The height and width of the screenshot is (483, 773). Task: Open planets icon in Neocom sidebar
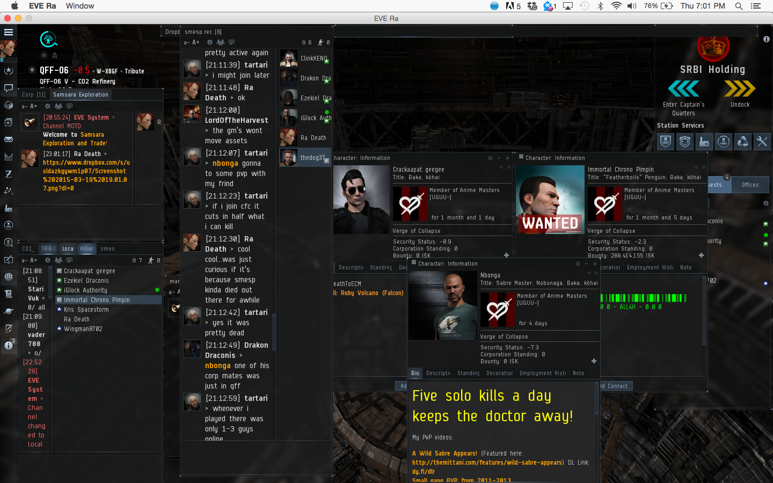(9, 311)
